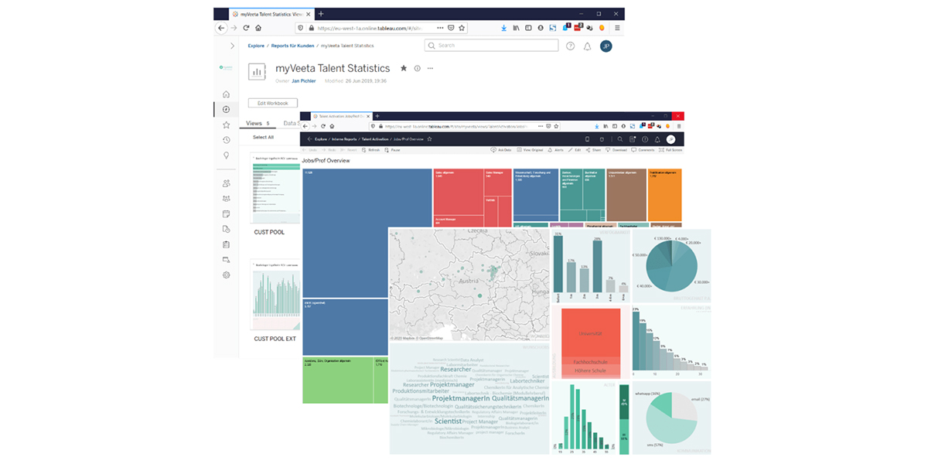Open Favorites star in the sidebar

coord(226,125)
